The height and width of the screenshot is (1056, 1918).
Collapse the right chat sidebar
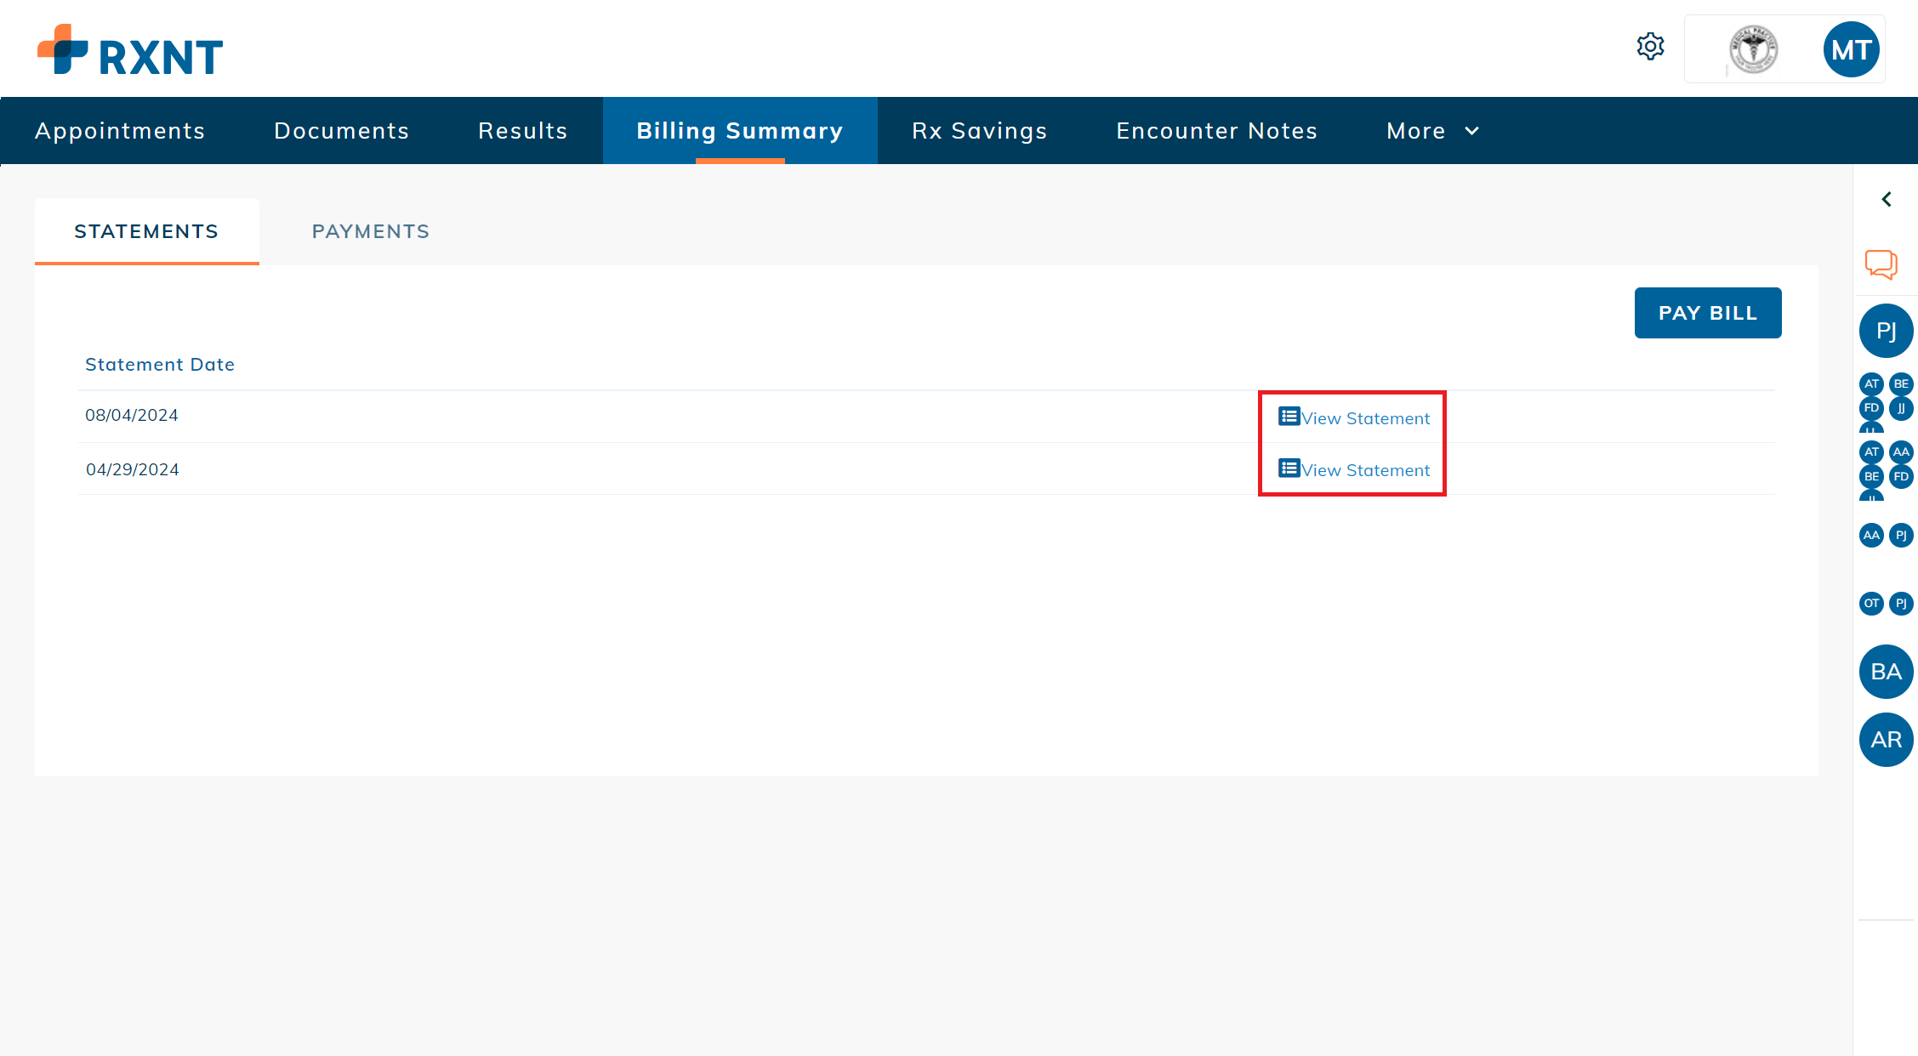click(x=1887, y=199)
